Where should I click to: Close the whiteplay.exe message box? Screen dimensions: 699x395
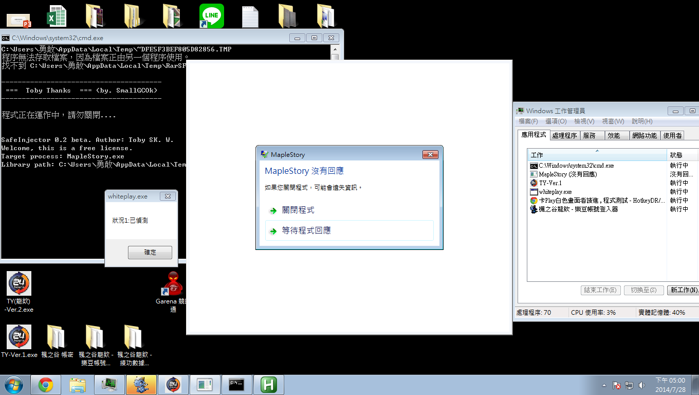pyautogui.click(x=168, y=196)
